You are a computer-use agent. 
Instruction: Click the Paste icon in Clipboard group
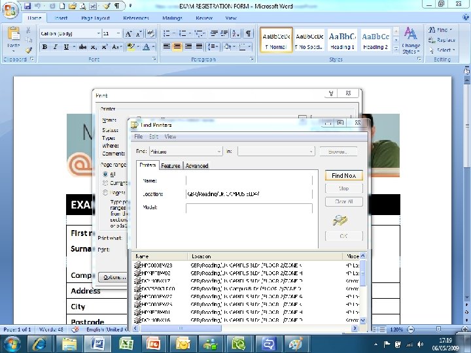click(14, 34)
